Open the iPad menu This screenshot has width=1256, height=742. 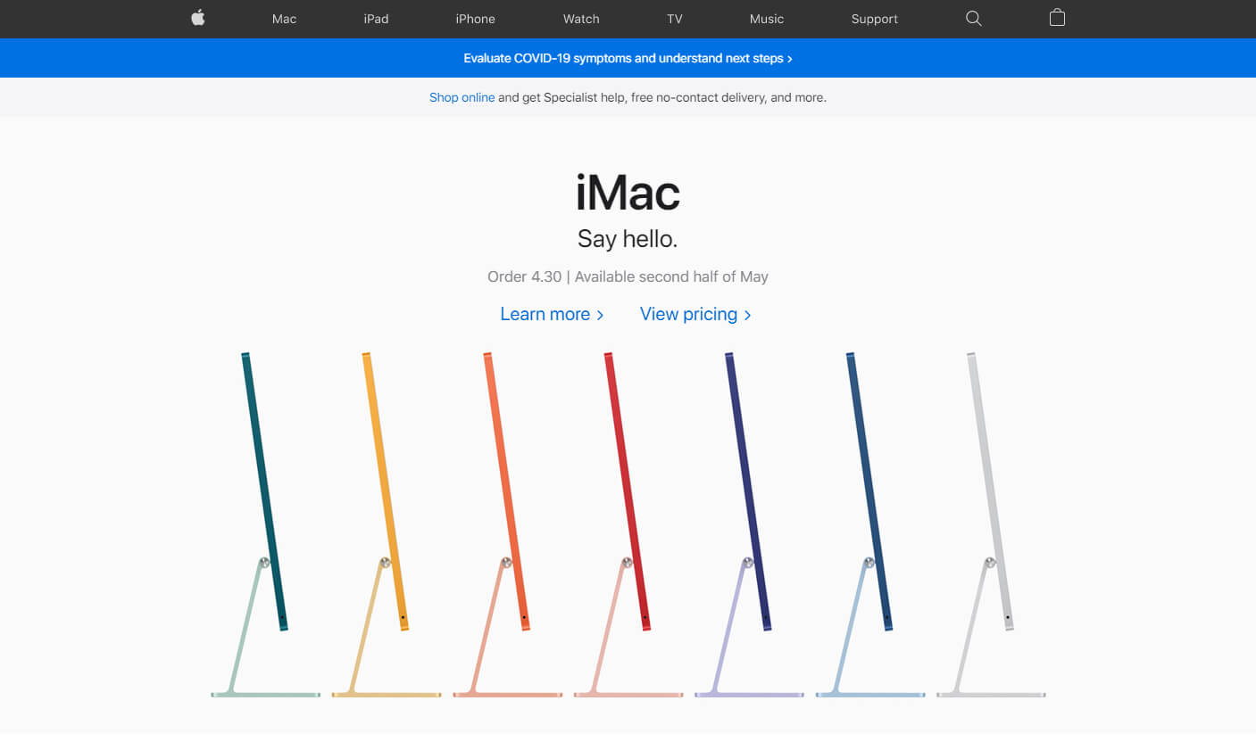click(x=376, y=19)
